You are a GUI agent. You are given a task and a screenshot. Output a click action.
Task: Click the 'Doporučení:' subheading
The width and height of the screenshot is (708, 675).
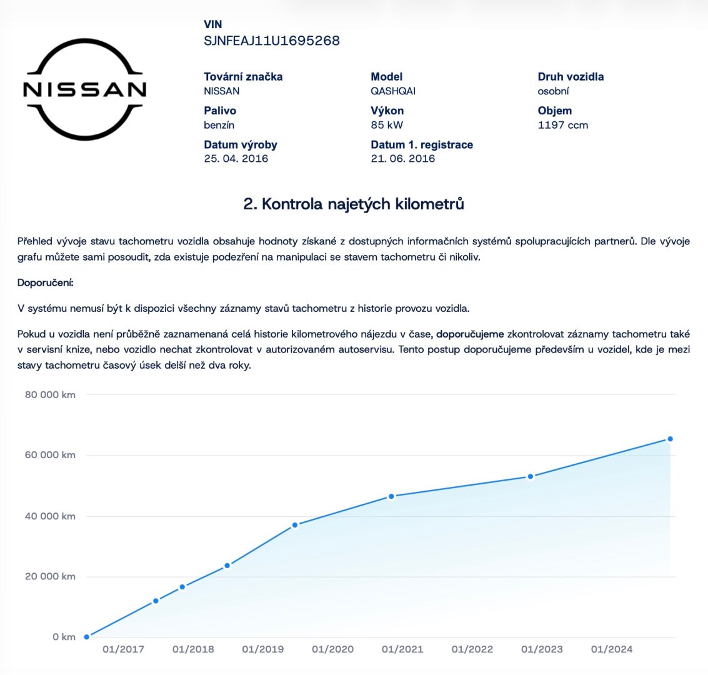[46, 283]
